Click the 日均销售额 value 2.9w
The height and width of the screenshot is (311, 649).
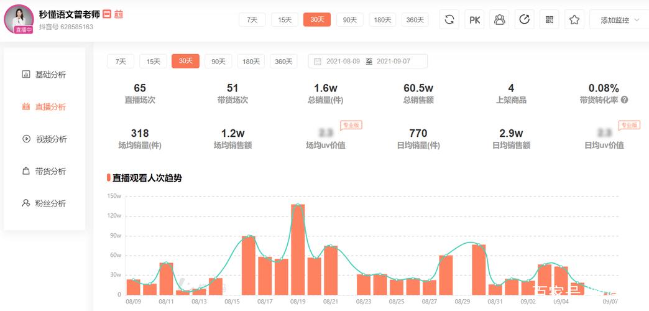(x=511, y=133)
